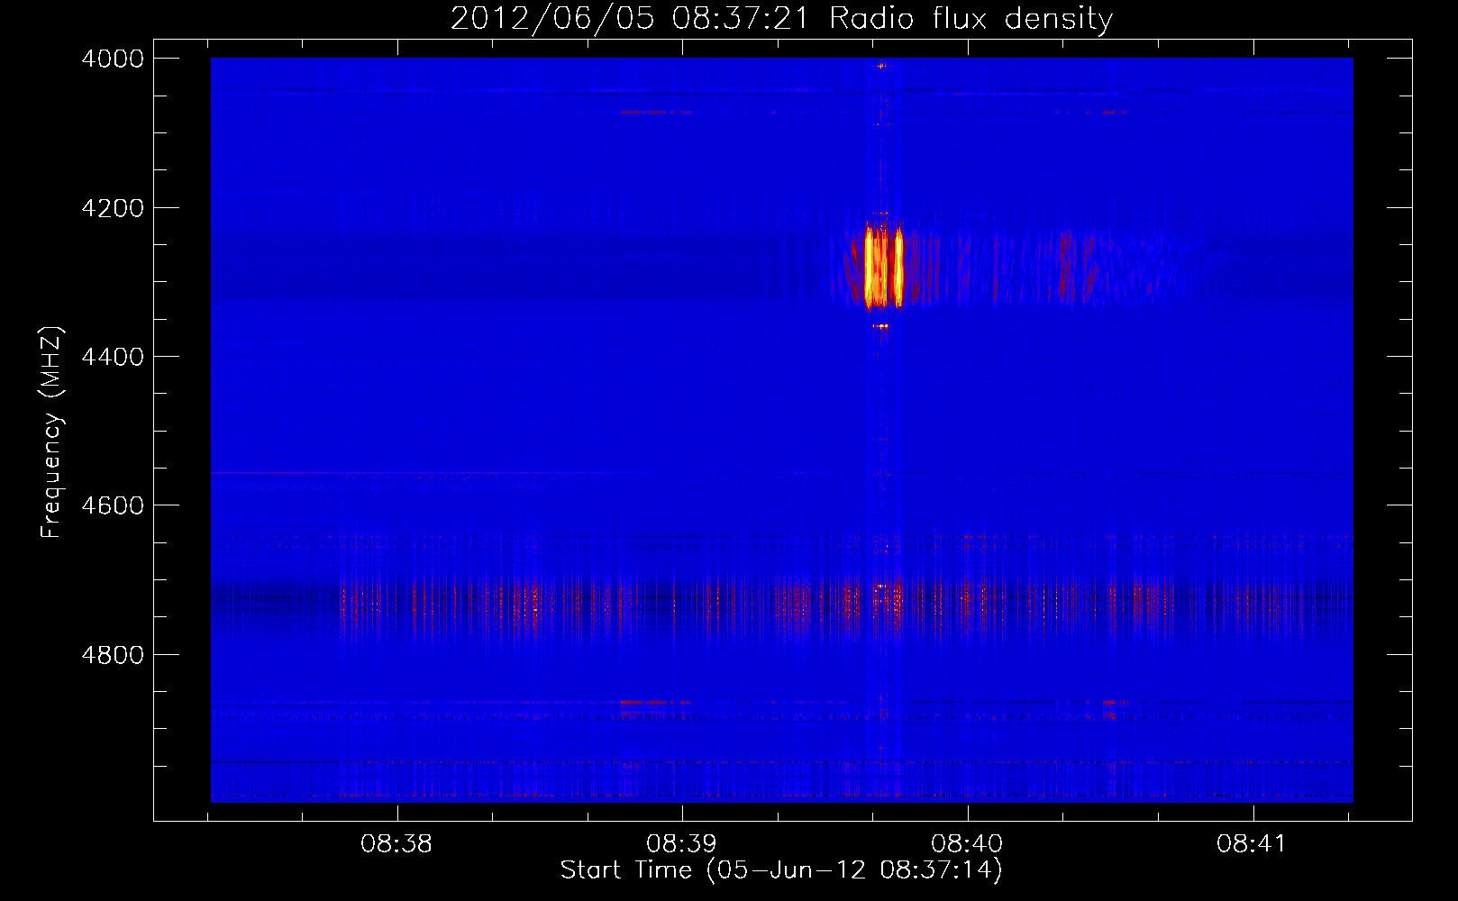Click the 08:39 time axis label
1458x901 pixels.
(682, 844)
